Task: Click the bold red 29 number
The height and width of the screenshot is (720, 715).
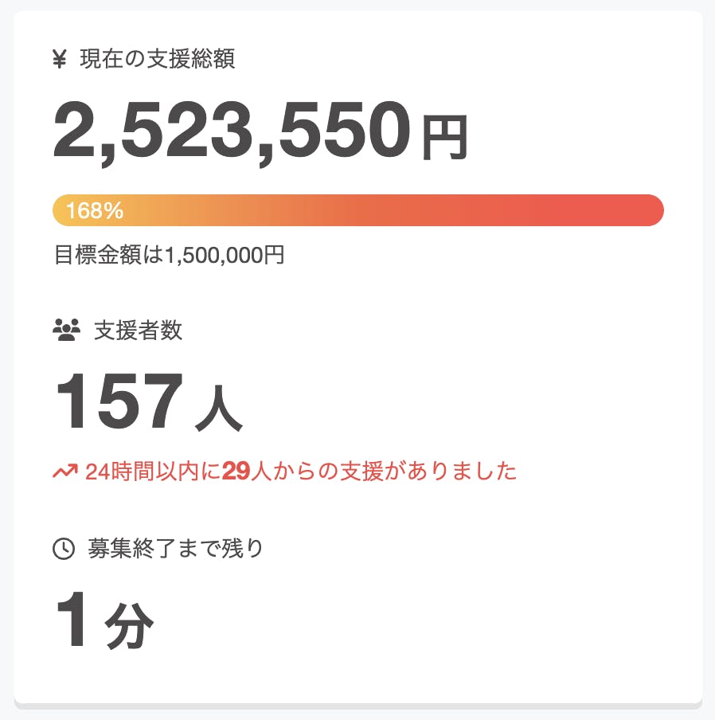Action: click(236, 472)
